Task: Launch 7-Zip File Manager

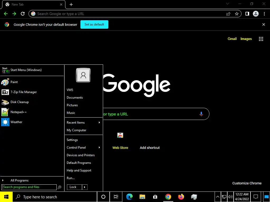Action: (32, 92)
